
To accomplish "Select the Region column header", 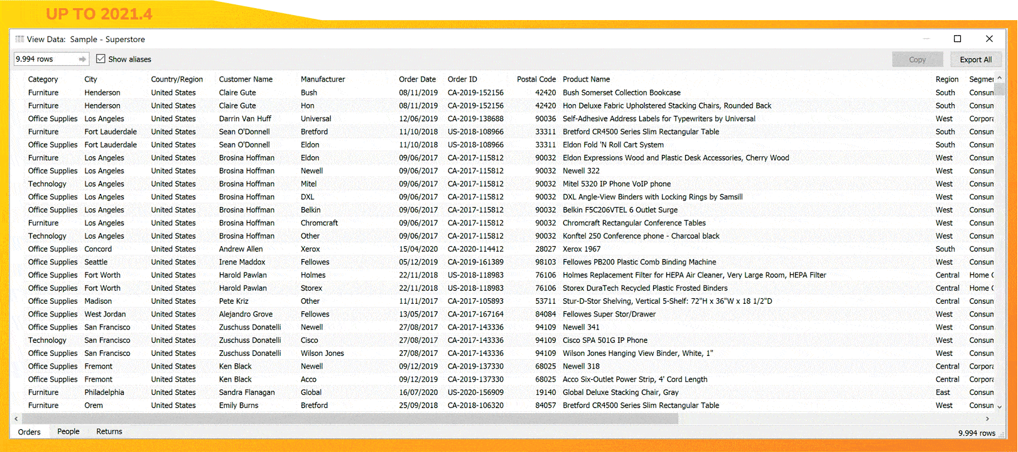I will [x=947, y=80].
